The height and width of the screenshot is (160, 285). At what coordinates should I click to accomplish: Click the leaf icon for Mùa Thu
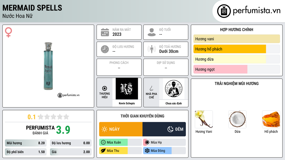[x=103, y=151]
